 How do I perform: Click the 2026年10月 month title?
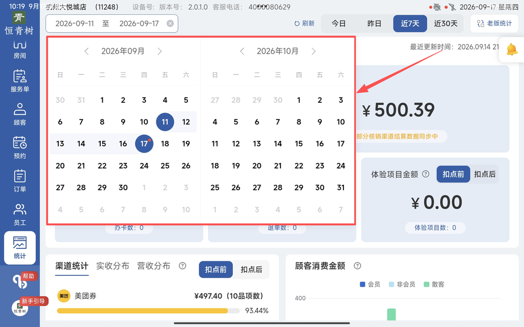point(277,51)
